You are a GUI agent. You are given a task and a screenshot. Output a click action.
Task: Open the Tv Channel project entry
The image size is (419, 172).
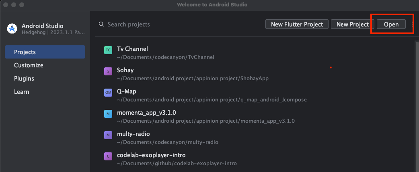coord(133,49)
